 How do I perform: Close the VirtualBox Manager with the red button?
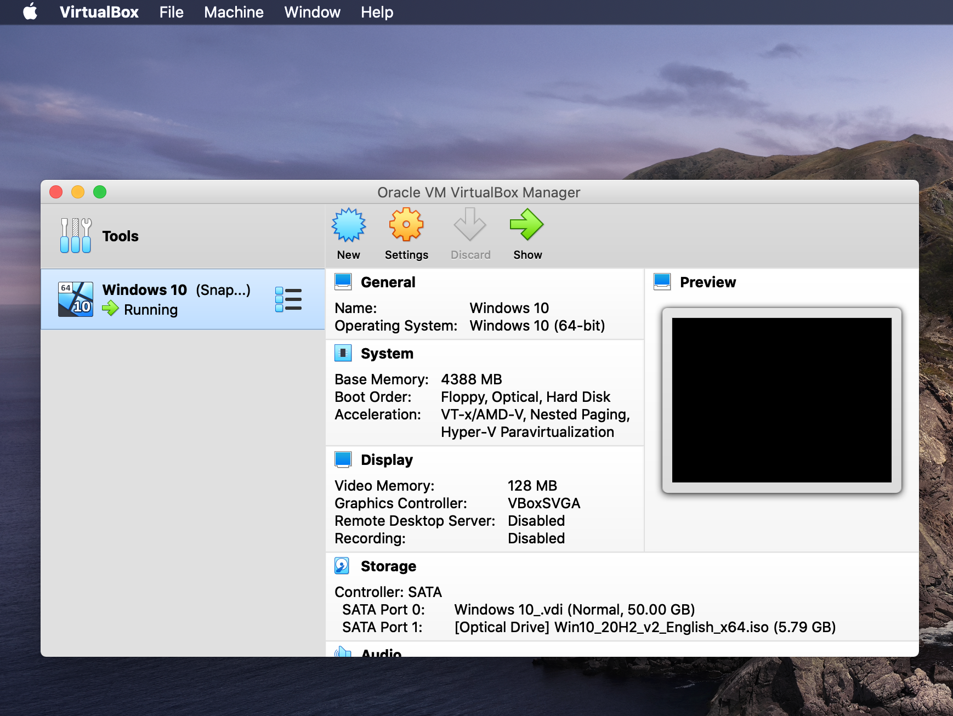[56, 192]
